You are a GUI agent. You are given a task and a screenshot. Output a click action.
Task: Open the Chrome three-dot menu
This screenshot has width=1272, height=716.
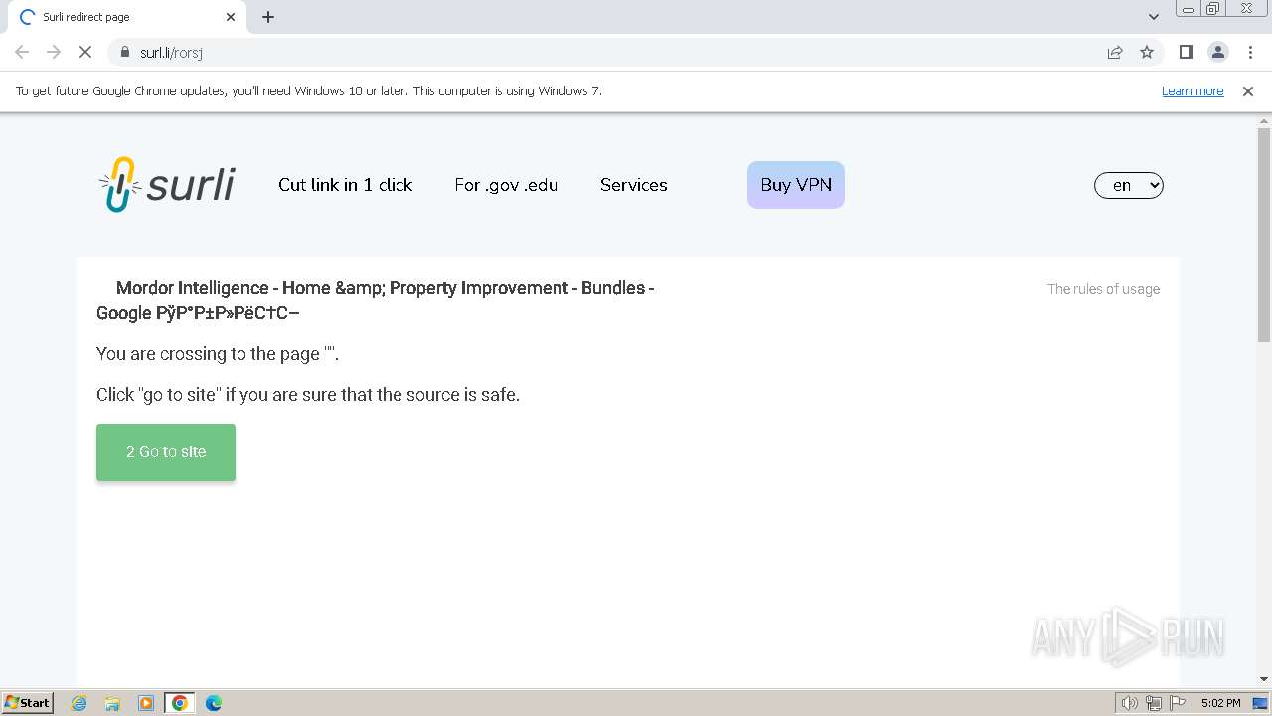pos(1249,52)
